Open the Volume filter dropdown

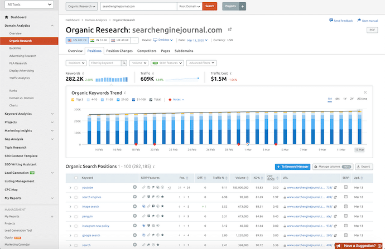139,63
